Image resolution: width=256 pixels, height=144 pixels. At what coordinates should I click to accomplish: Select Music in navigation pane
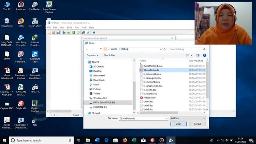pyautogui.click(x=96, y=84)
